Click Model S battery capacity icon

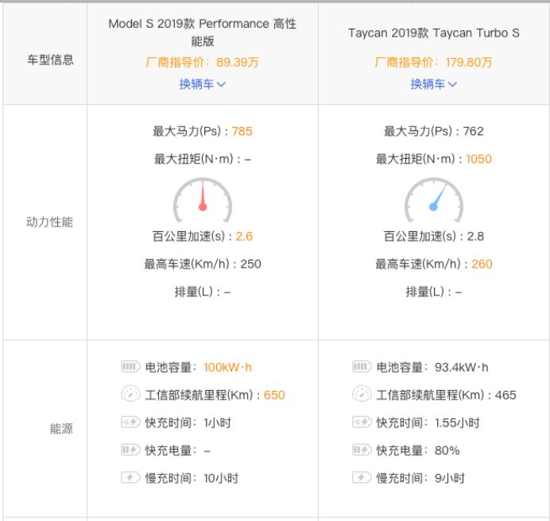(x=130, y=367)
